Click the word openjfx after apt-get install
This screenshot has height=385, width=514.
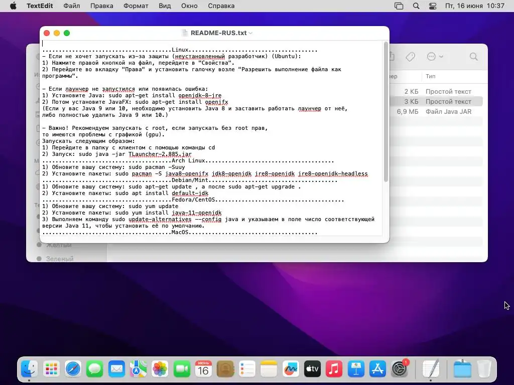click(216, 102)
